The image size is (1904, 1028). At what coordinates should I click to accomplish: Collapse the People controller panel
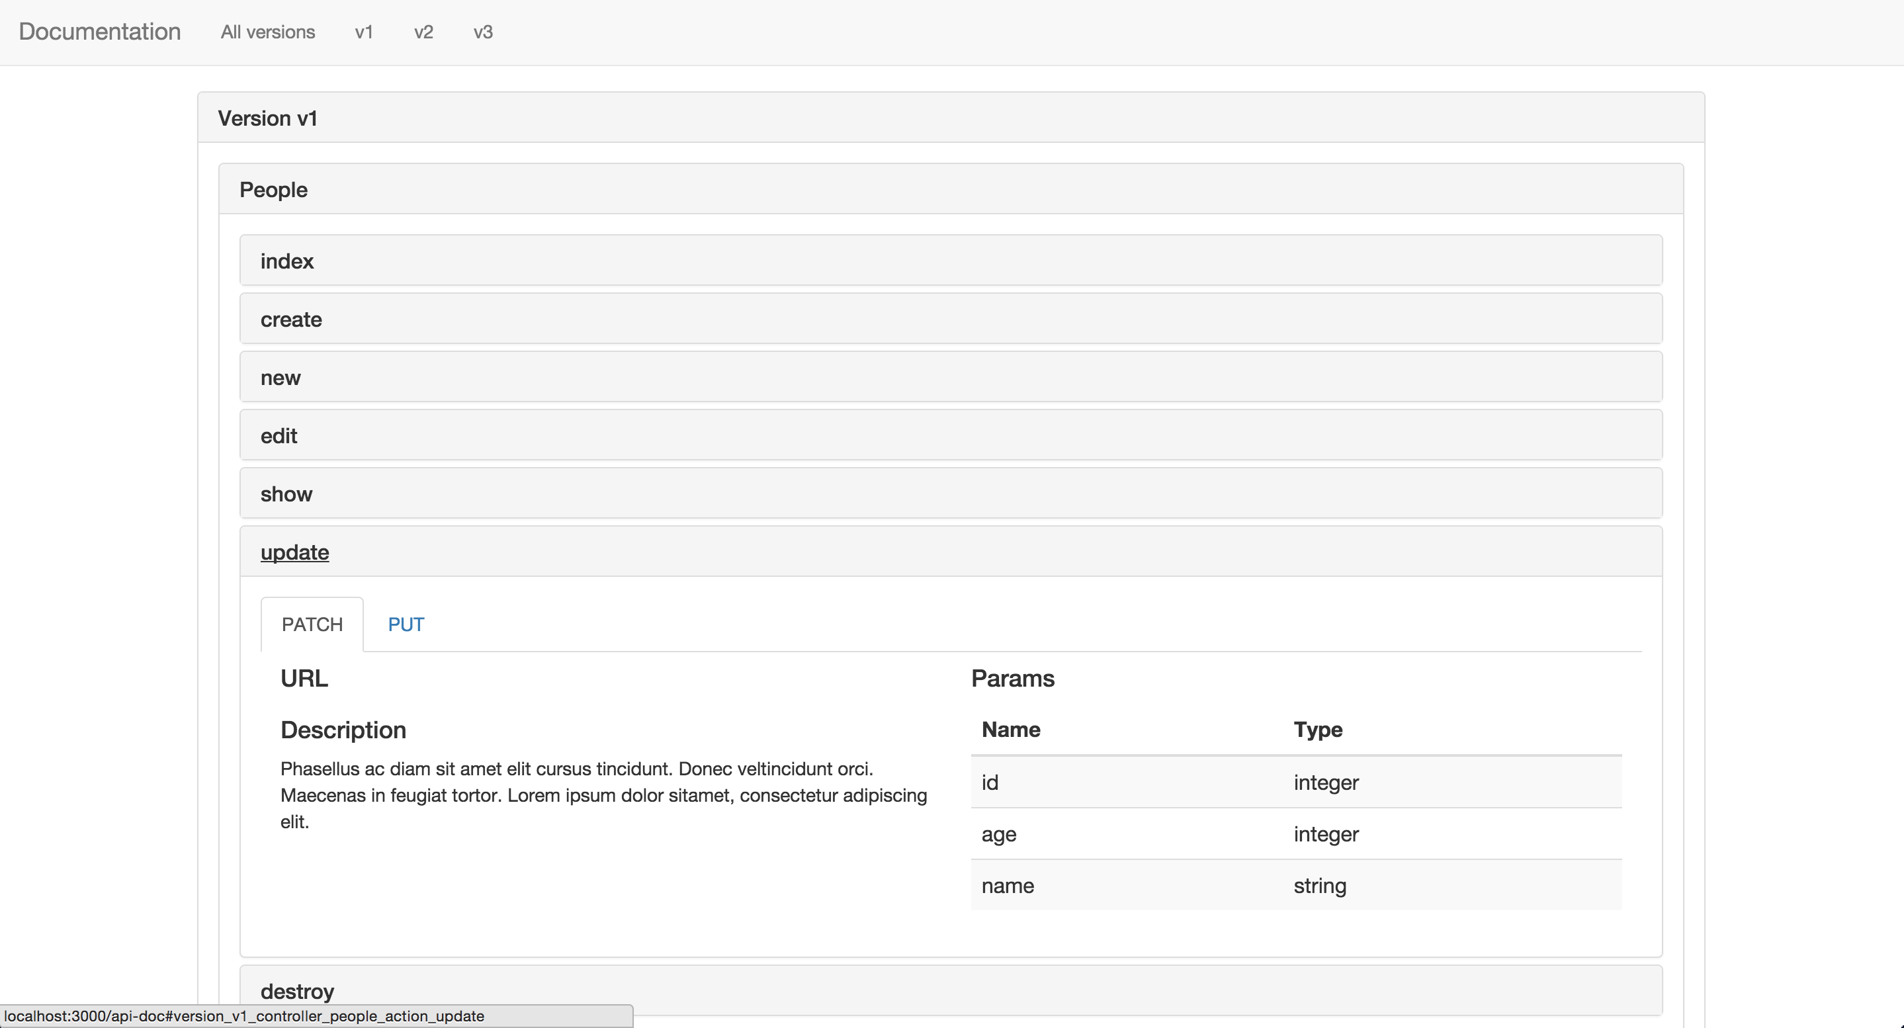(x=273, y=190)
